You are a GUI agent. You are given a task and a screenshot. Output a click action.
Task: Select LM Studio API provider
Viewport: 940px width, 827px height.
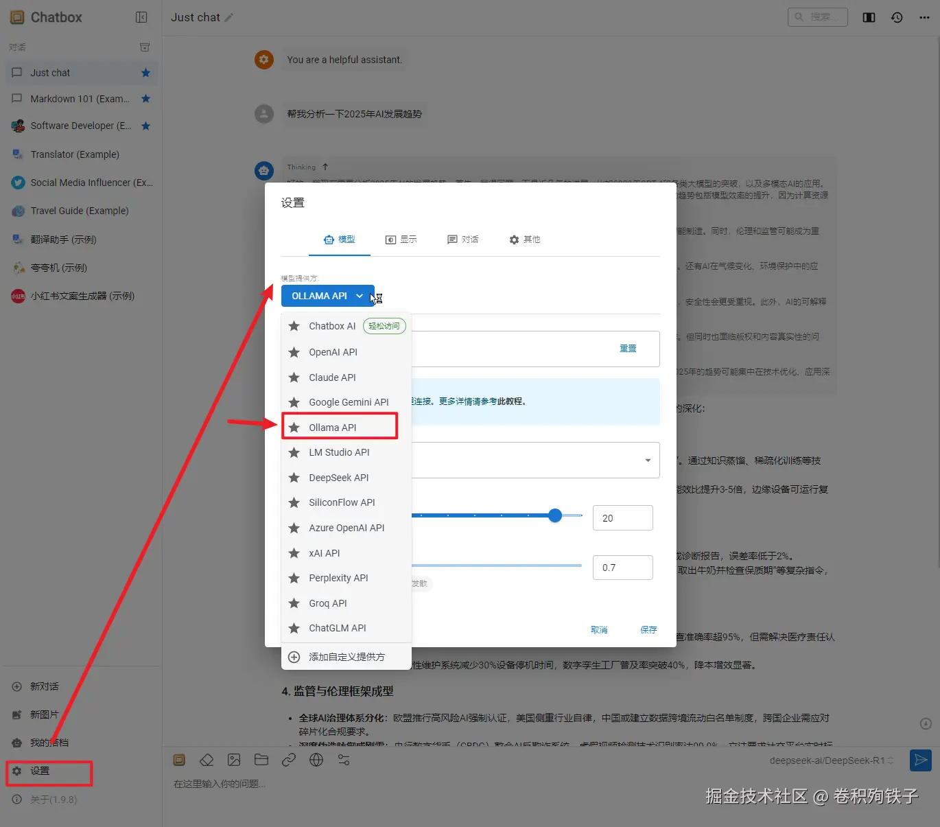(x=346, y=452)
